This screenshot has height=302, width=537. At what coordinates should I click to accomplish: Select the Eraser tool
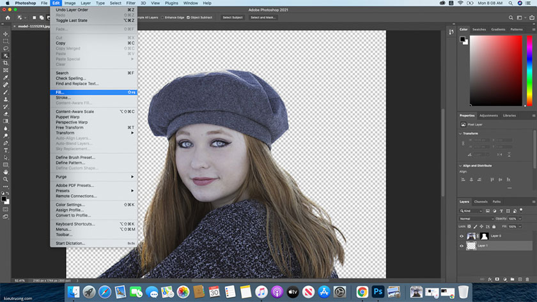coord(6,114)
